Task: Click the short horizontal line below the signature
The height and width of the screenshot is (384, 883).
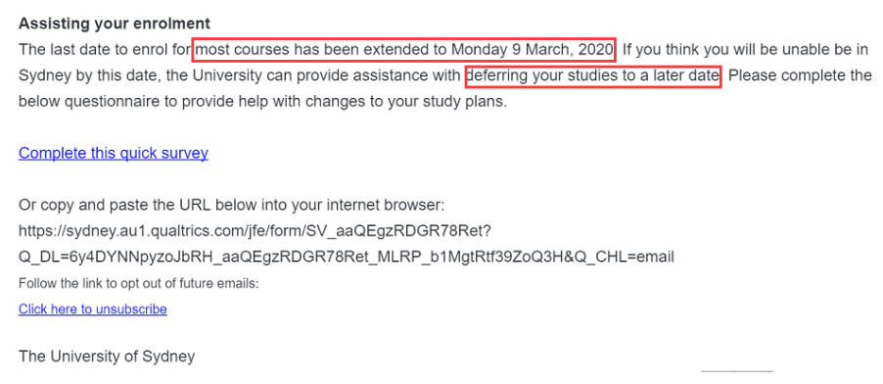Action: [737, 371]
